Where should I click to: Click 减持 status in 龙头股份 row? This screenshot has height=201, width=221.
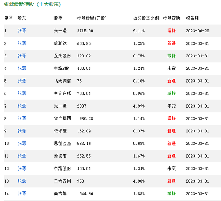tap(172, 56)
